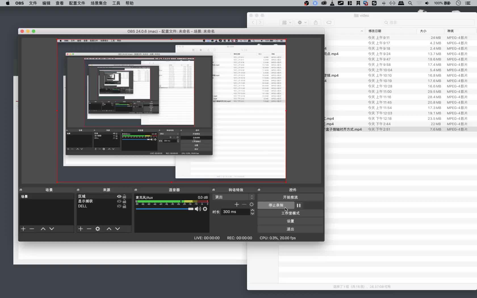Click 停止录制 button
Screen dimensions: 477x298
click(x=276, y=205)
